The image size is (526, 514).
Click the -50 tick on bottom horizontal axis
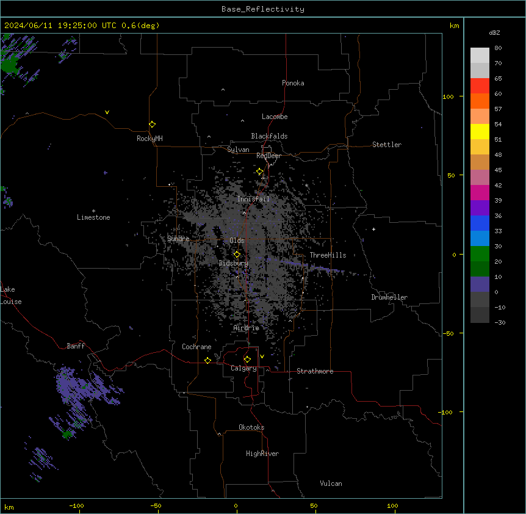coord(156,505)
